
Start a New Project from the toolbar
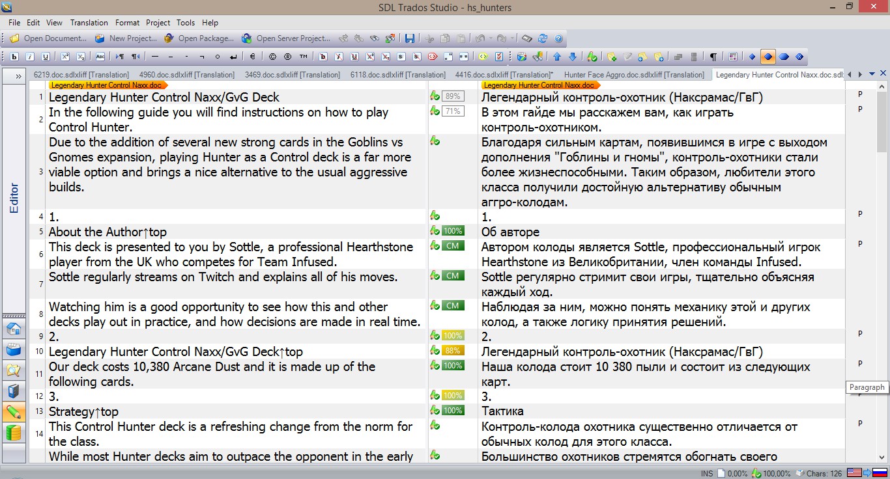(126, 38)
